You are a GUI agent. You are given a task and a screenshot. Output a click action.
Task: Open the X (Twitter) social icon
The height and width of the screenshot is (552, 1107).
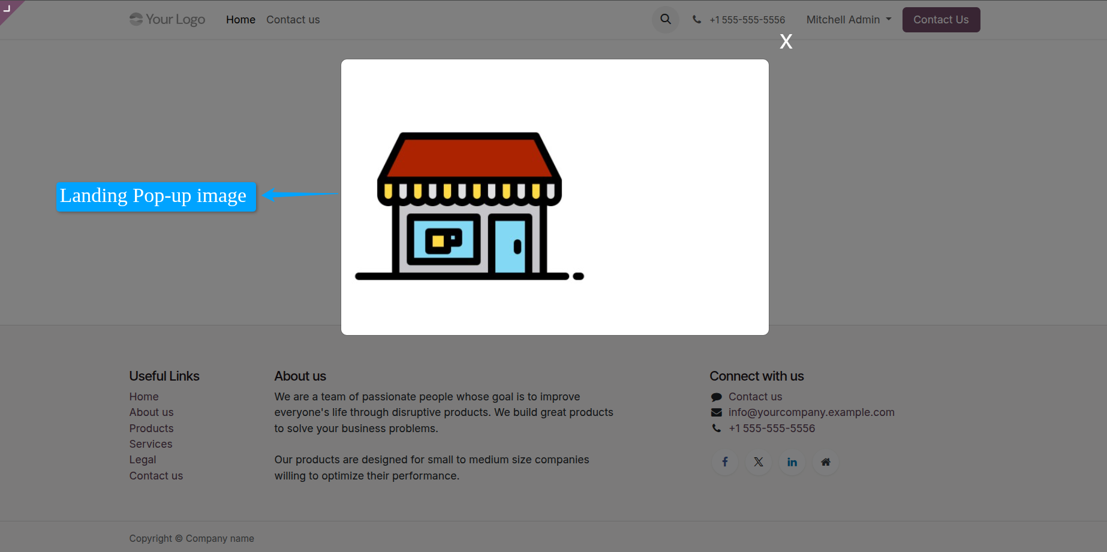[x=759, y=462]
